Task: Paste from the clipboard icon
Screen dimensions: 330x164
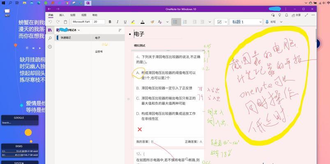Action: tap(65, 22)
